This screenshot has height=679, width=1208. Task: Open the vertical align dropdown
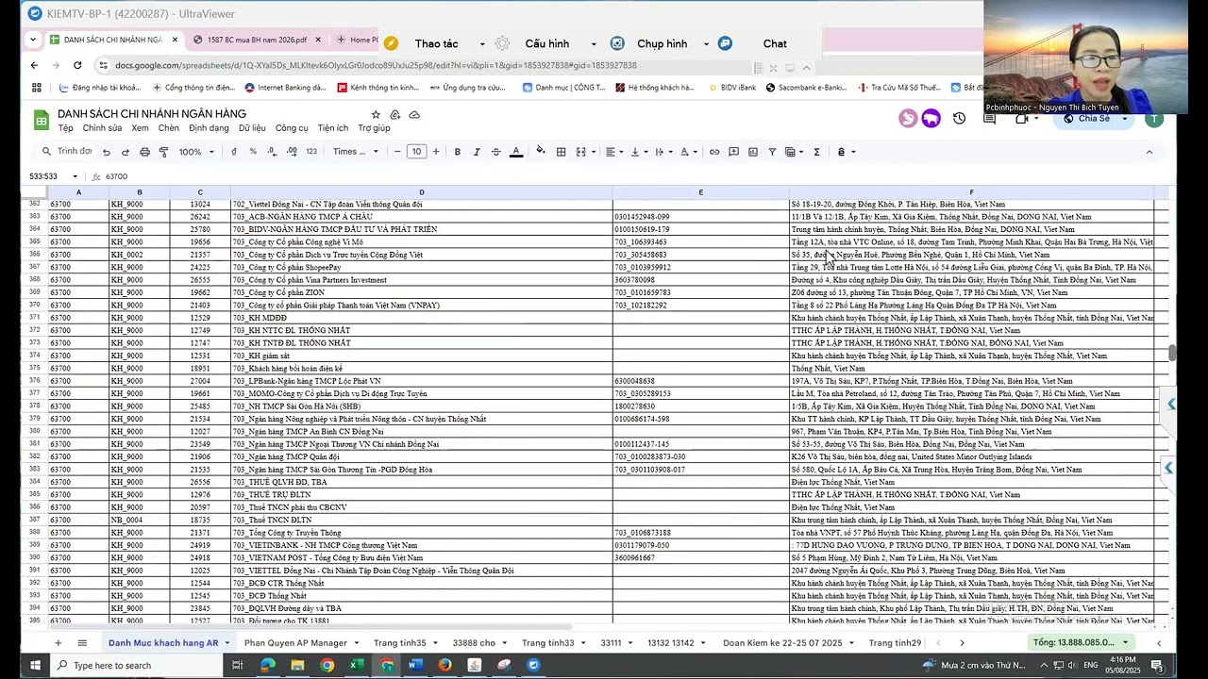click(x=638, y=152)
